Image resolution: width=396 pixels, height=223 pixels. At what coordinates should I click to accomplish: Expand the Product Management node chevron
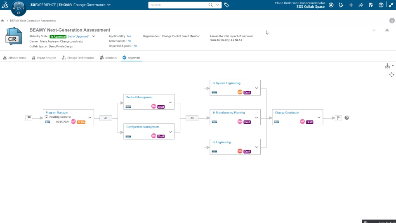(170, 102)
